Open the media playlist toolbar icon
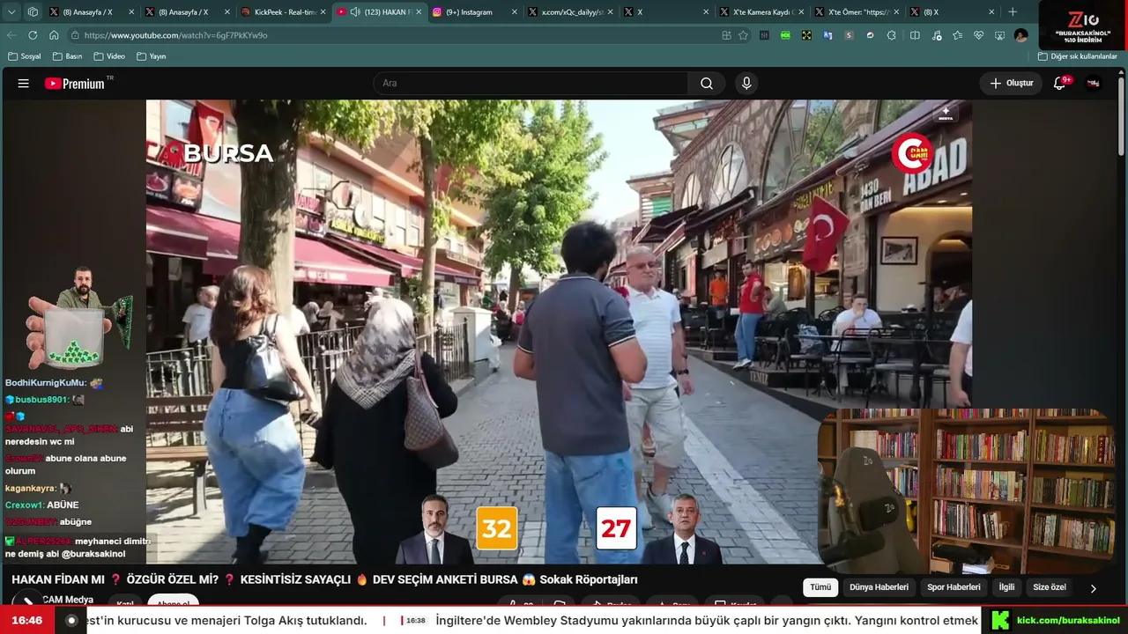The image size is (1128, 634). click(936, 35)
